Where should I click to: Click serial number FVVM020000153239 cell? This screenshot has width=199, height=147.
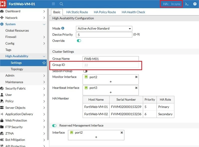click(126, 107)
